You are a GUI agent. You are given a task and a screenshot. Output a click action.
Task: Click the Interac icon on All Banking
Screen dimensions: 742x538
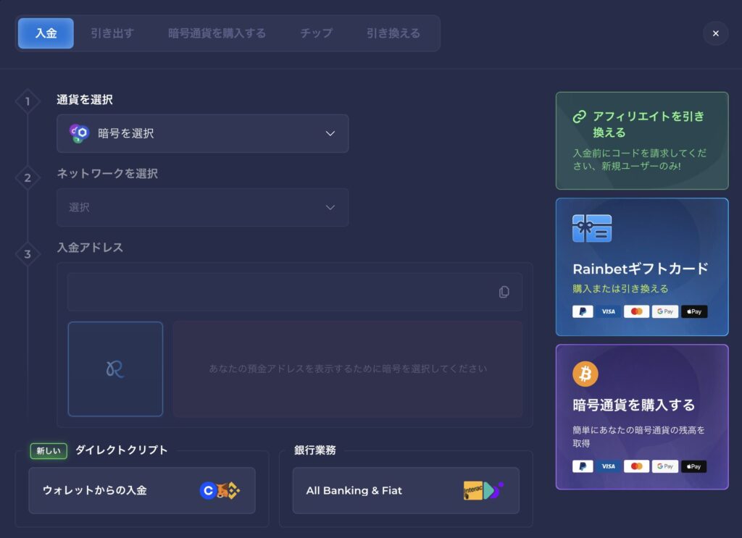(x=473, y=491)
